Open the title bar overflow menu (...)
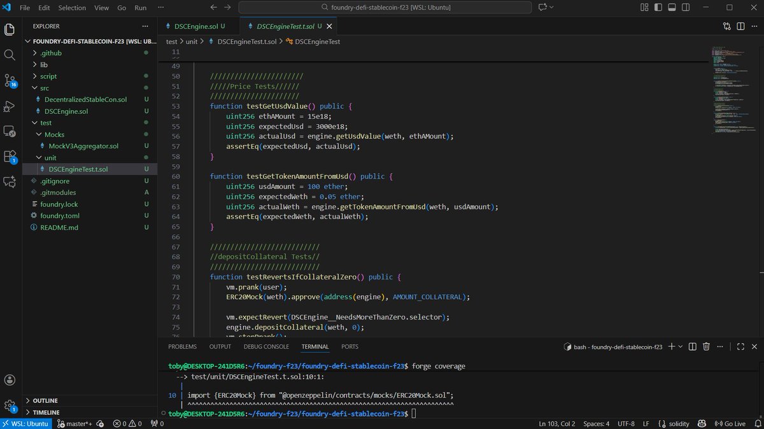 pyautogui.click(x=160, y=8)
